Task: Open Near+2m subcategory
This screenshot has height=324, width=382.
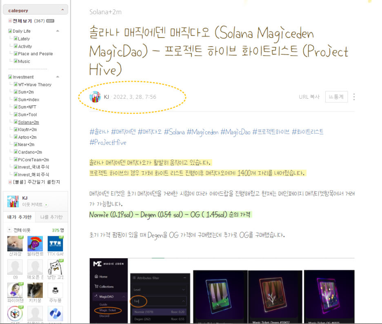Action: (x=26, y=144)
